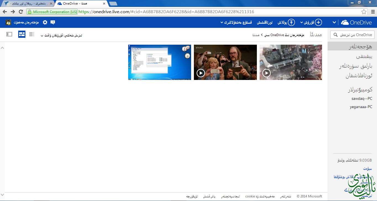Open the شەرتلەر terms footer link
This screenshot has width=377, height=201.
pyautogui.click(x=286, y=196)
